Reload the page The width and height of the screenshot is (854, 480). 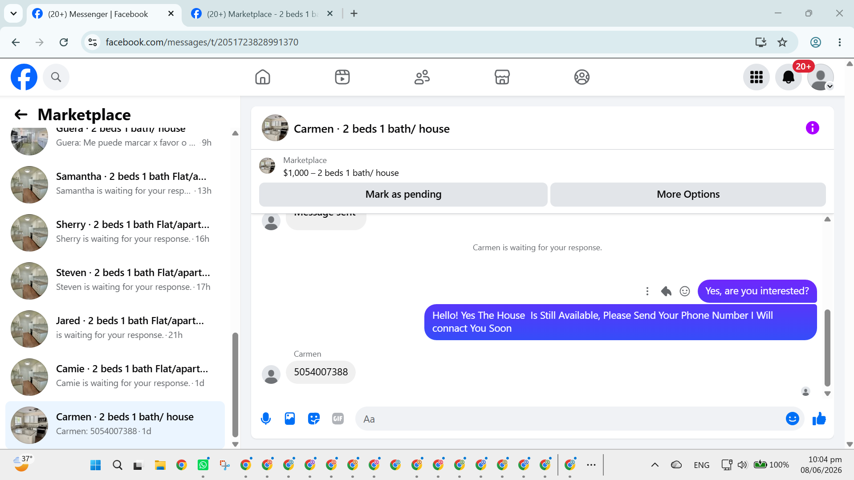pyautogui.click(x=64, y=42)
